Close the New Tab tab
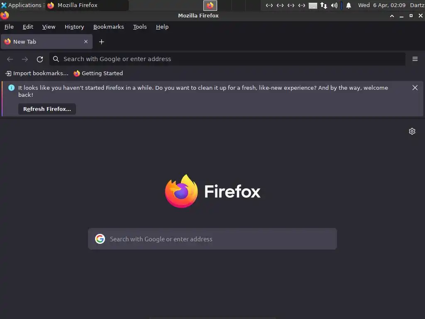Image resolution: width=425 pixels, height=319 pixels. [86, 42]
